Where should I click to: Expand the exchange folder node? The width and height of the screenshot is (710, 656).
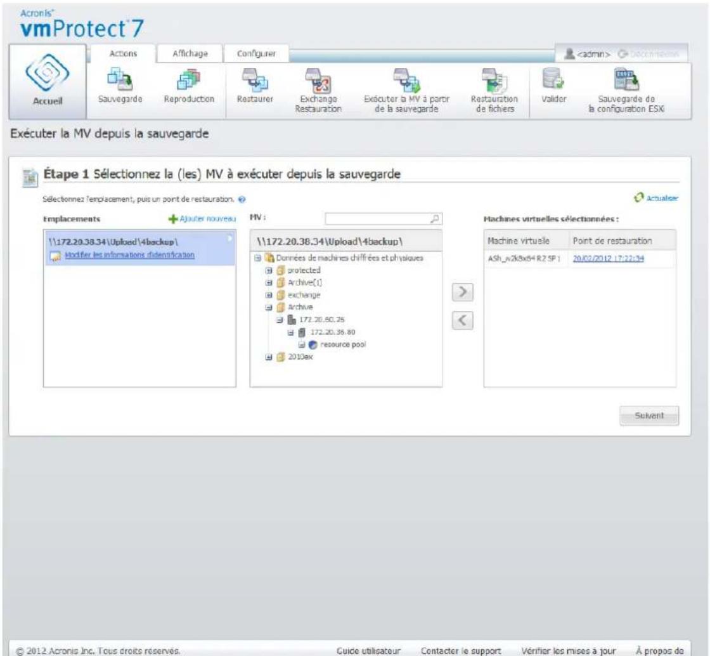tap(269, 295)
